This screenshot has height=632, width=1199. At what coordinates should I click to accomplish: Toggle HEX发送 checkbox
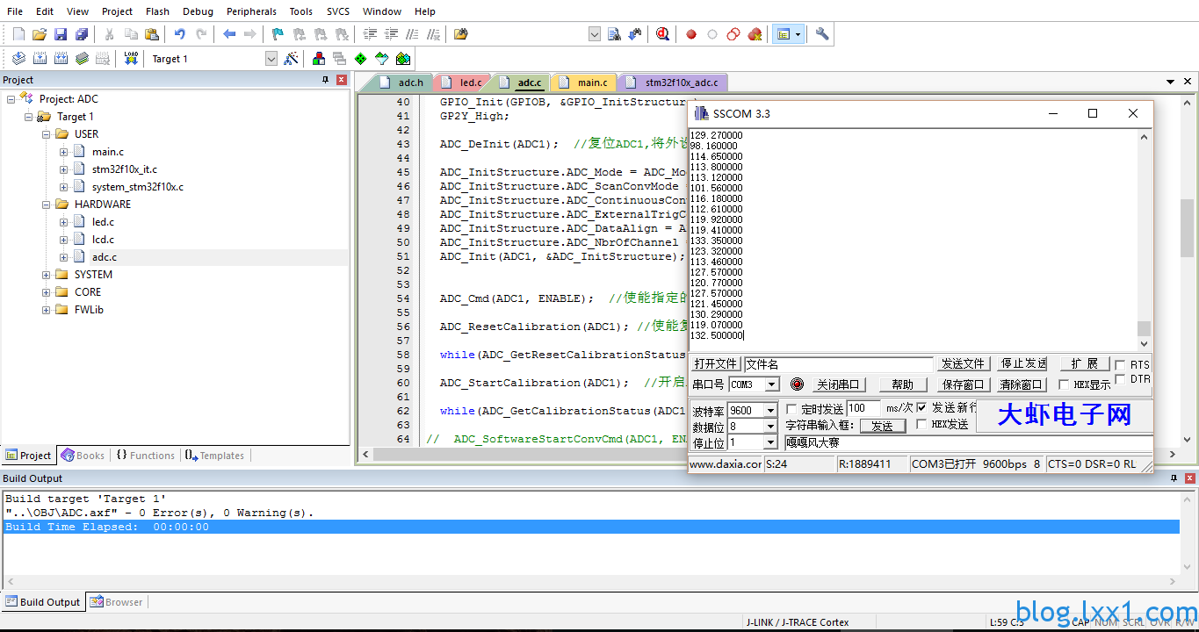(x=921, y=424)
